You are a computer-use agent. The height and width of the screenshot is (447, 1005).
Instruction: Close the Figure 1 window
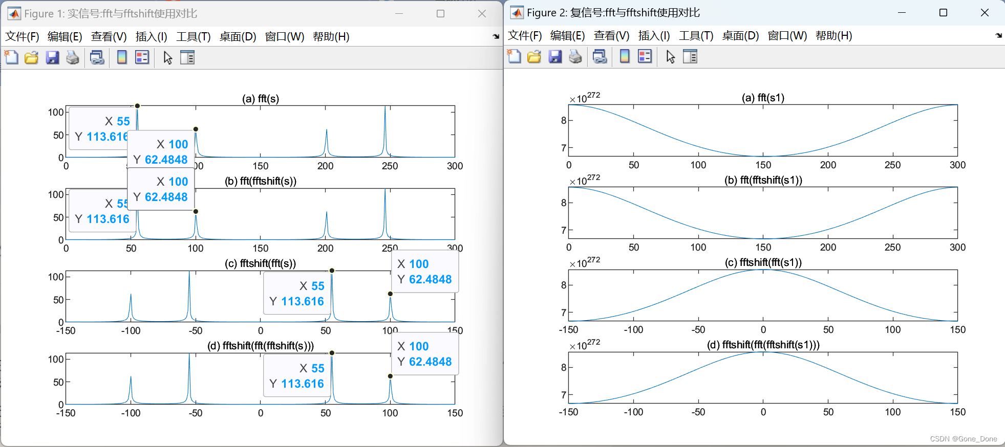[x=482, y=14]
